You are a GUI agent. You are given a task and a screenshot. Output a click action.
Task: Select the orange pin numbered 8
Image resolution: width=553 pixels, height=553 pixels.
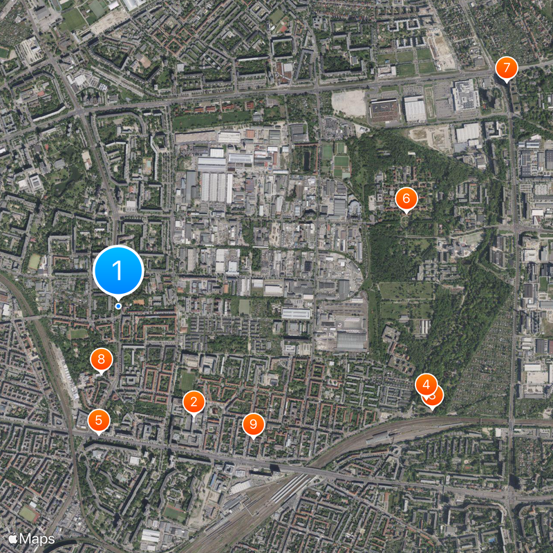click(101, 359)
